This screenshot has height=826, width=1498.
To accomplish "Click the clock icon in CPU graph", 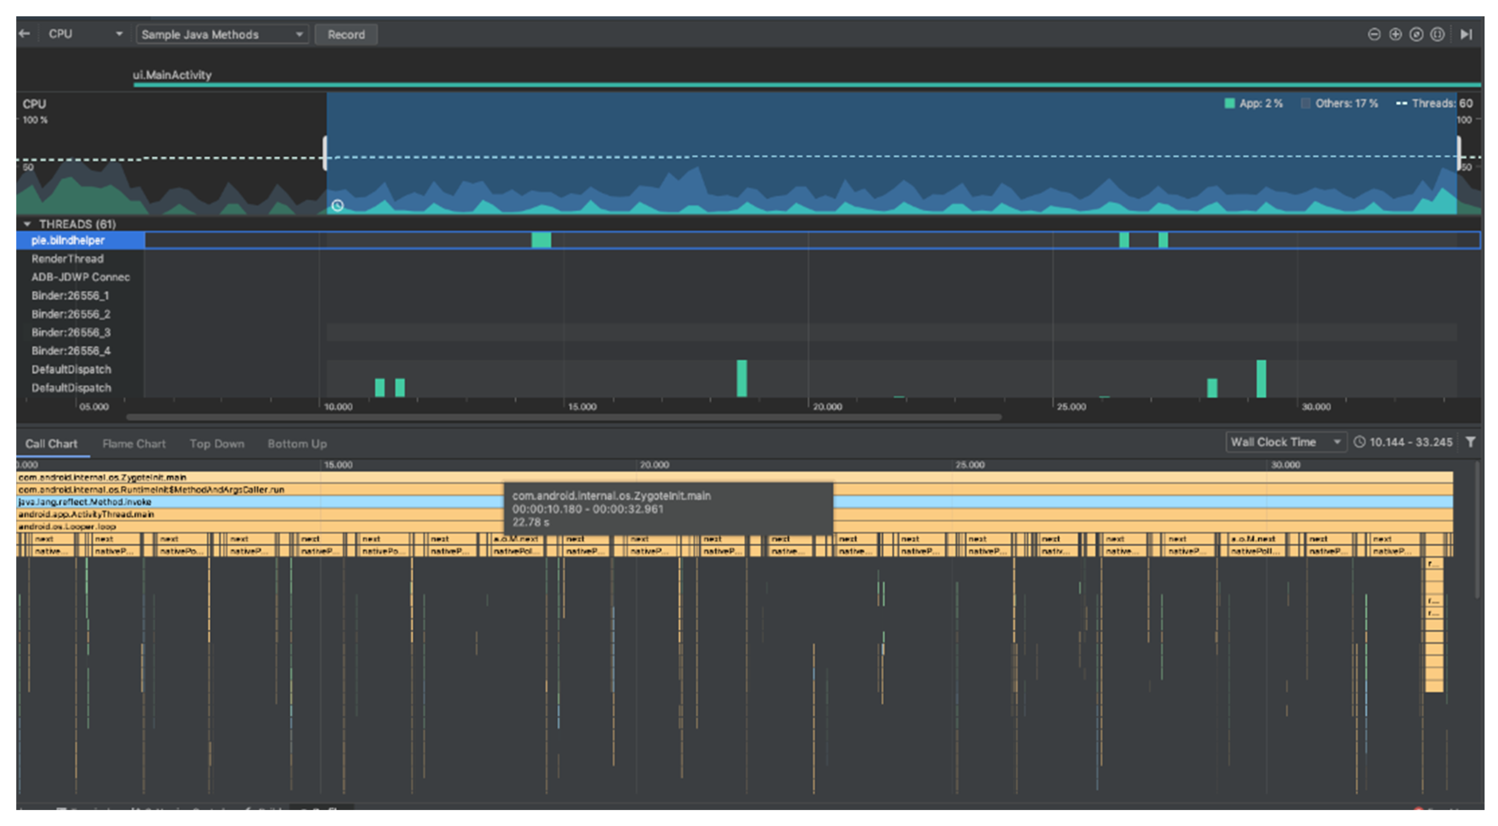I will pyautogui.click(x=337, y=205).
